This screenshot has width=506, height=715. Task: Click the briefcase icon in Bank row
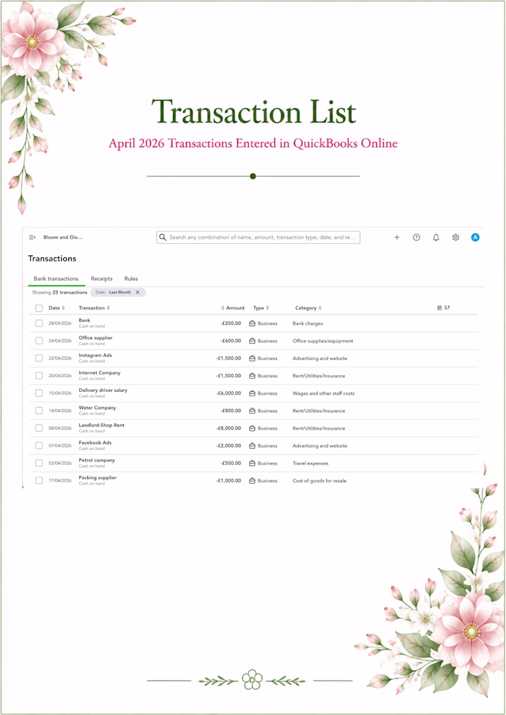coord(252,323)
